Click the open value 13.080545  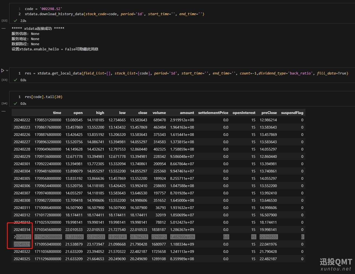(x=74, y=120)
